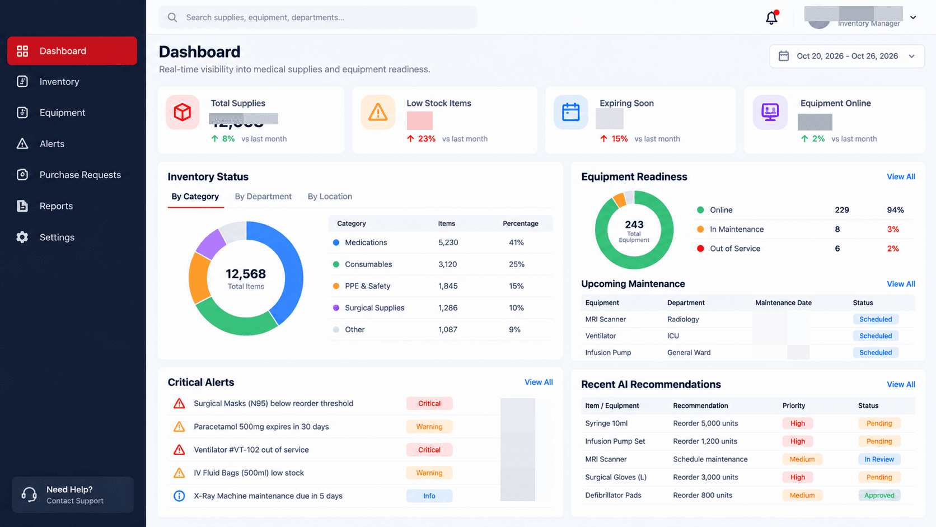Screen dimensions: 936x527
Task: Click the Online green legend dot
Action: pyautogui.click(x=700, y=210)
